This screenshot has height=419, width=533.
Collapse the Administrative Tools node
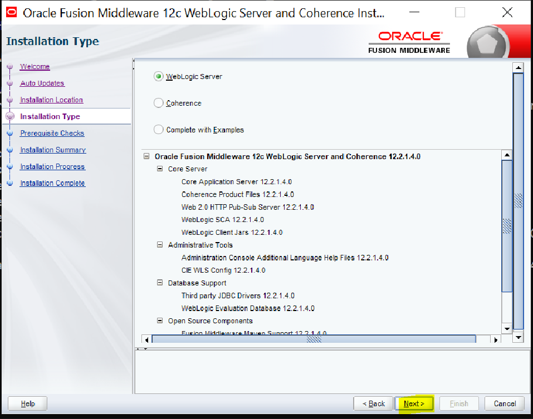click(x=160, y=245)
